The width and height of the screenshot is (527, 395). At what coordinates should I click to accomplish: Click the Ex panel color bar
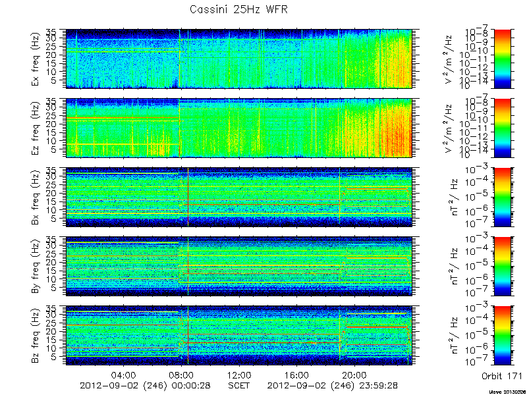click(502, 59)
